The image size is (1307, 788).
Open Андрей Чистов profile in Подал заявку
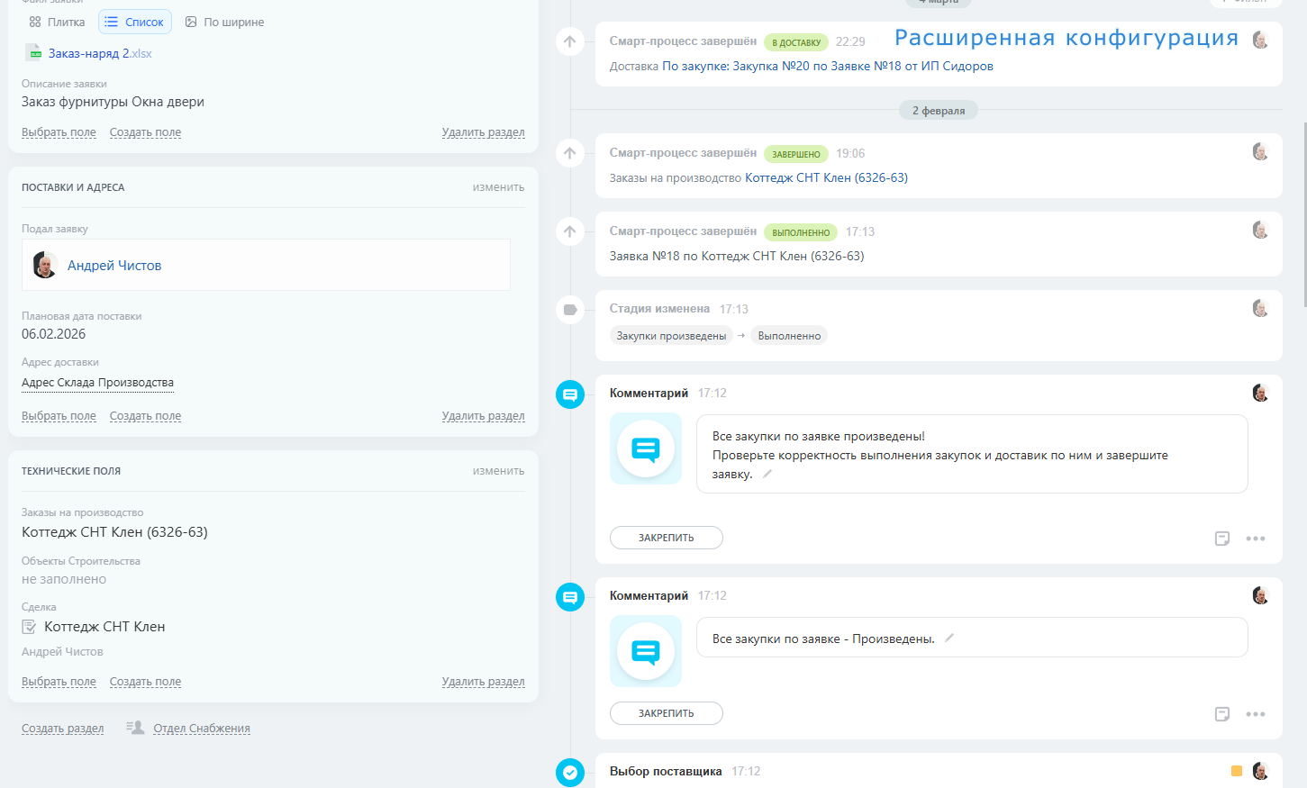coord(114,266)
